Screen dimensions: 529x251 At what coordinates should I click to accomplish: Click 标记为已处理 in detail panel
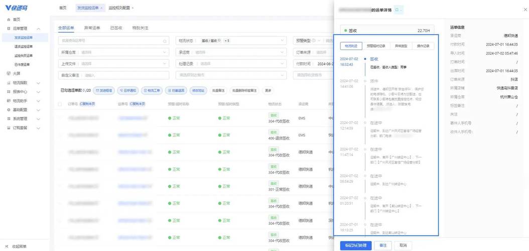[355, 245]
